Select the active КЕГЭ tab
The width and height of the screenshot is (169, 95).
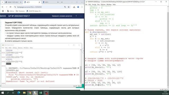(x=32, y=2)
